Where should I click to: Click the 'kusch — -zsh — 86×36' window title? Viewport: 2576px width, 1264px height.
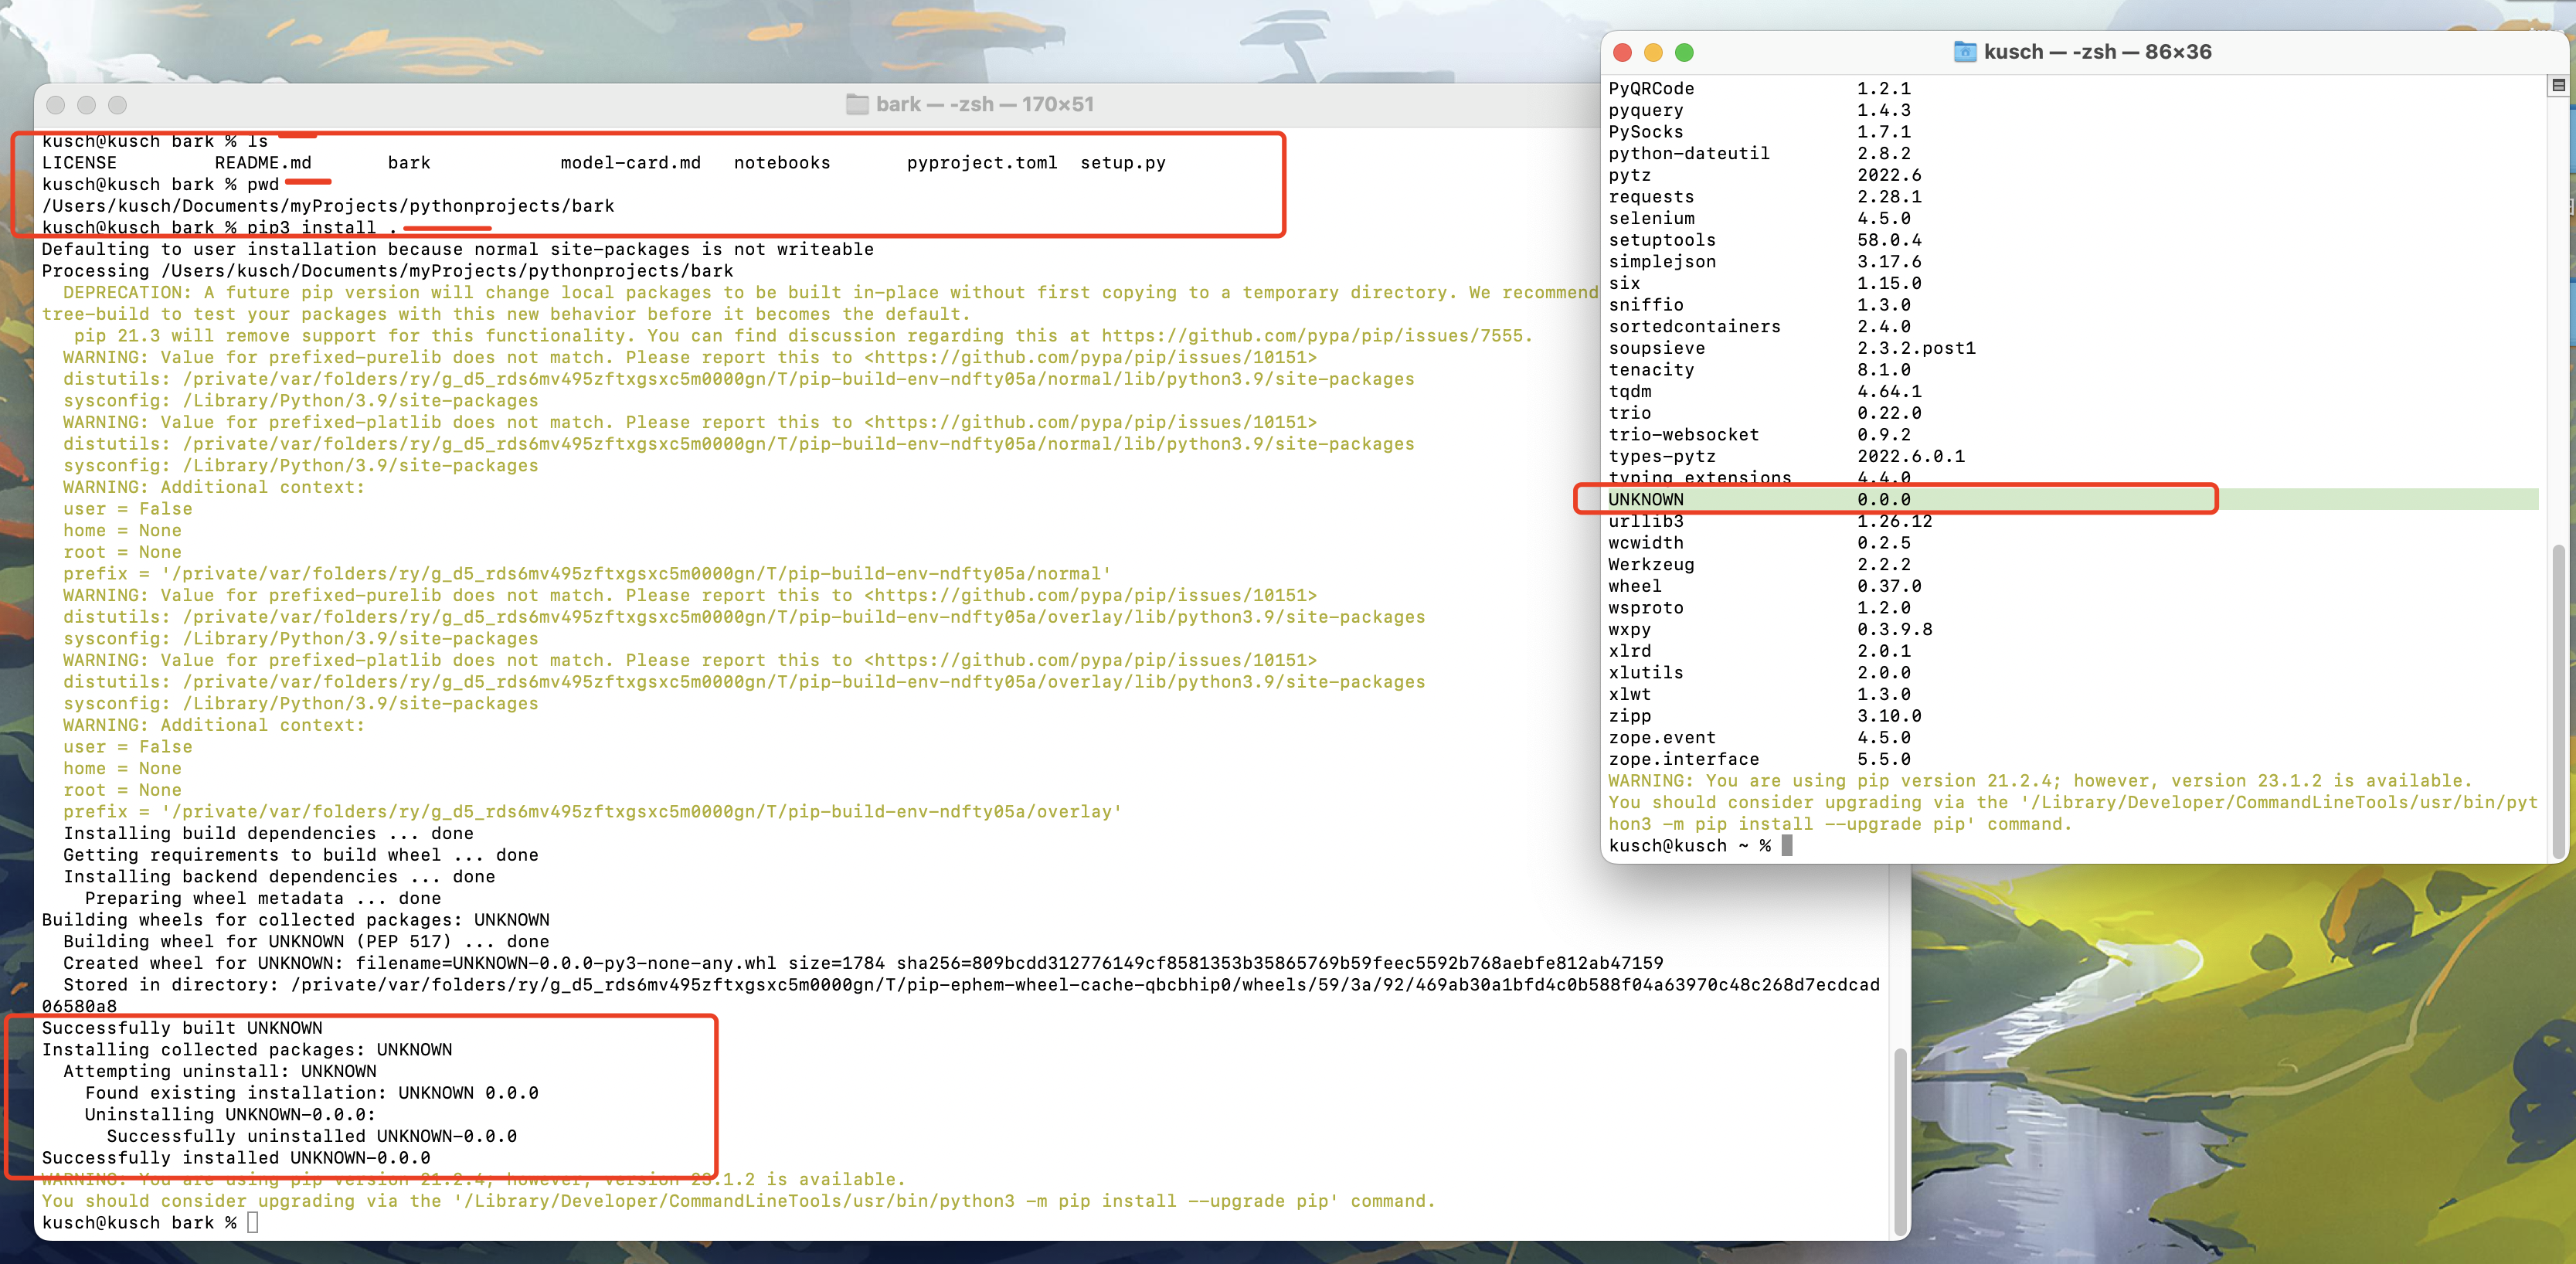(x=2097, y=52)
